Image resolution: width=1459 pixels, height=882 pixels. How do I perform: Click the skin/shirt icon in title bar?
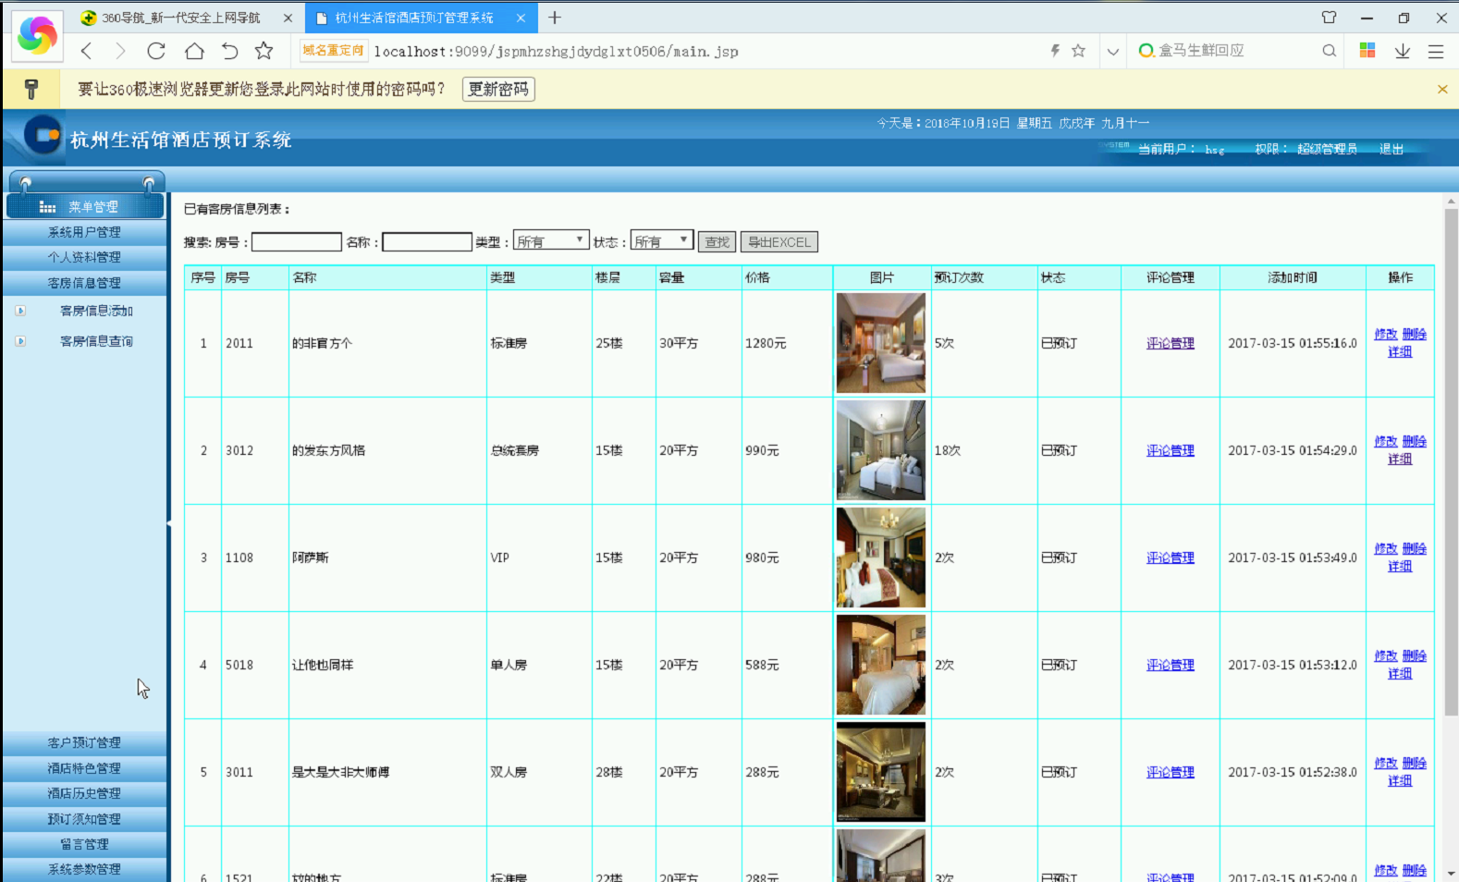1329,18
